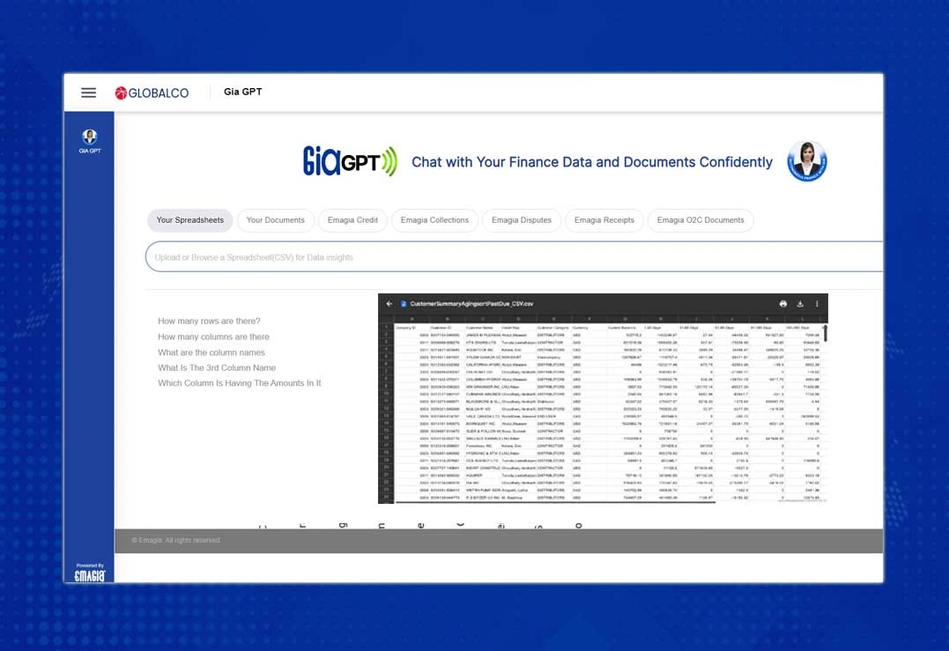Click the CSV preview vertical scrollbar

(825, 333)
